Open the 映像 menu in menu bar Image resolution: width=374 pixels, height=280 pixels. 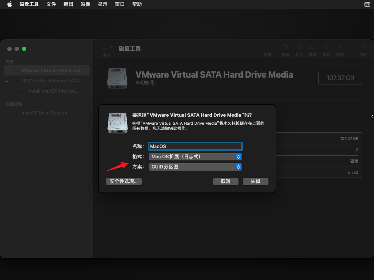[85, 4]
